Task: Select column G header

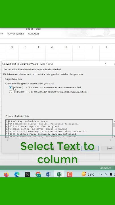Action: pos(52,47)
